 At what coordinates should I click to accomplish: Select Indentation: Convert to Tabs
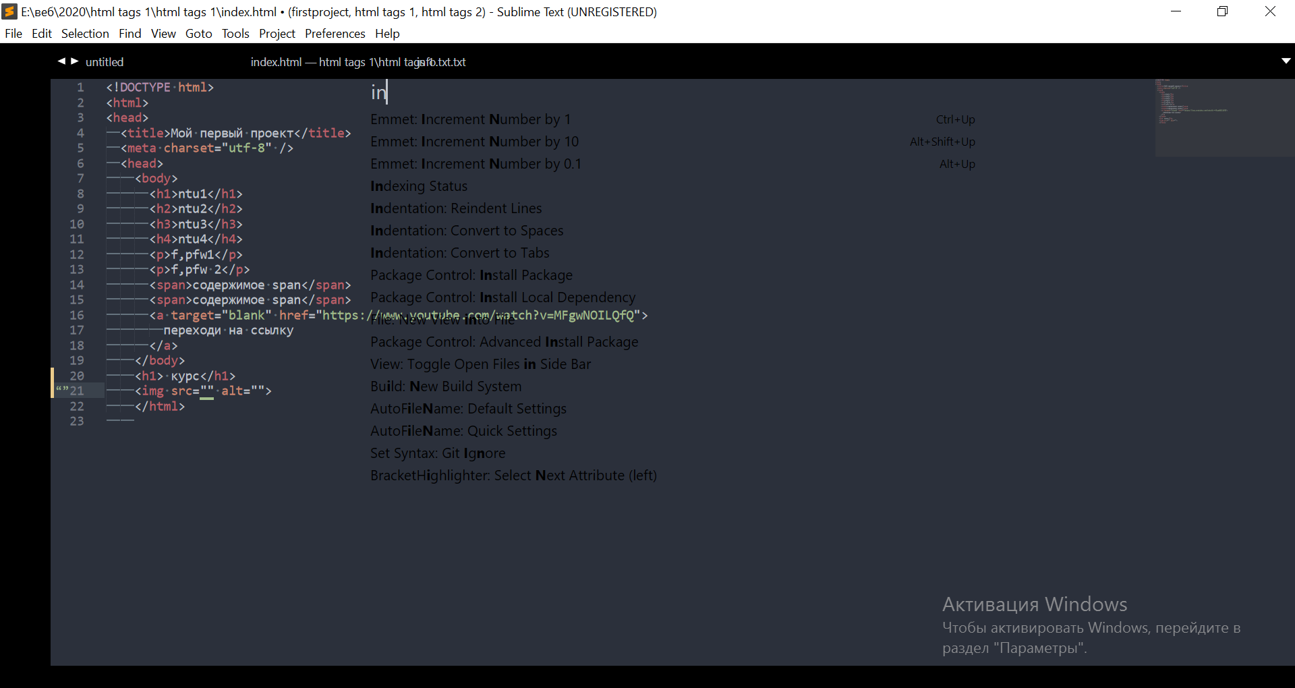click(x=672, y=253)
